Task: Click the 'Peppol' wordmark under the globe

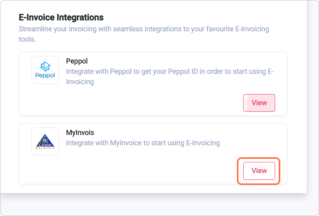Action: pos(45,75)
